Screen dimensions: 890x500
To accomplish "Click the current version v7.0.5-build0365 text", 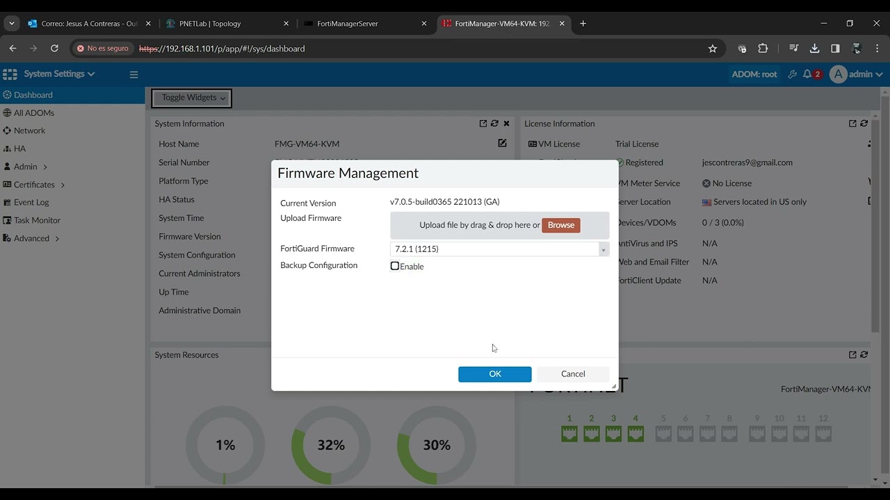I will [x=445, y=202].
